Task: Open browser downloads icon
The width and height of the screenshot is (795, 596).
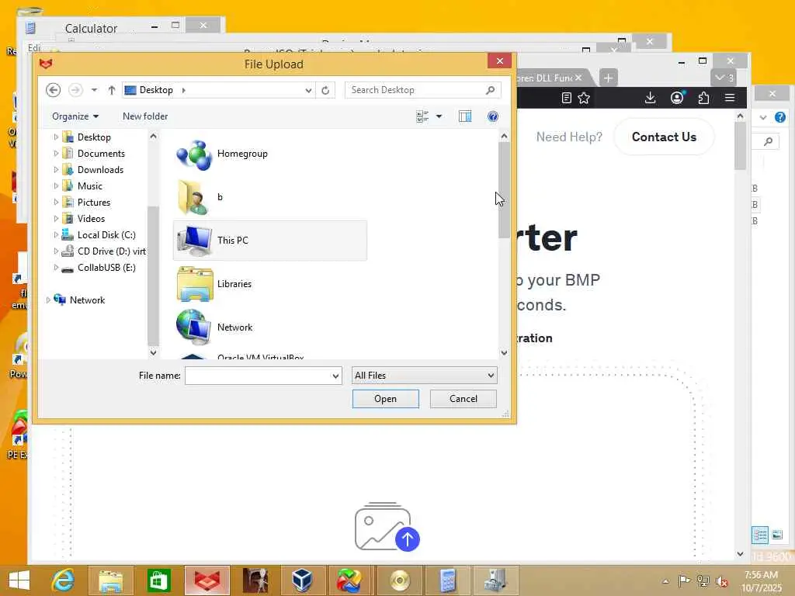Action: 650,98
